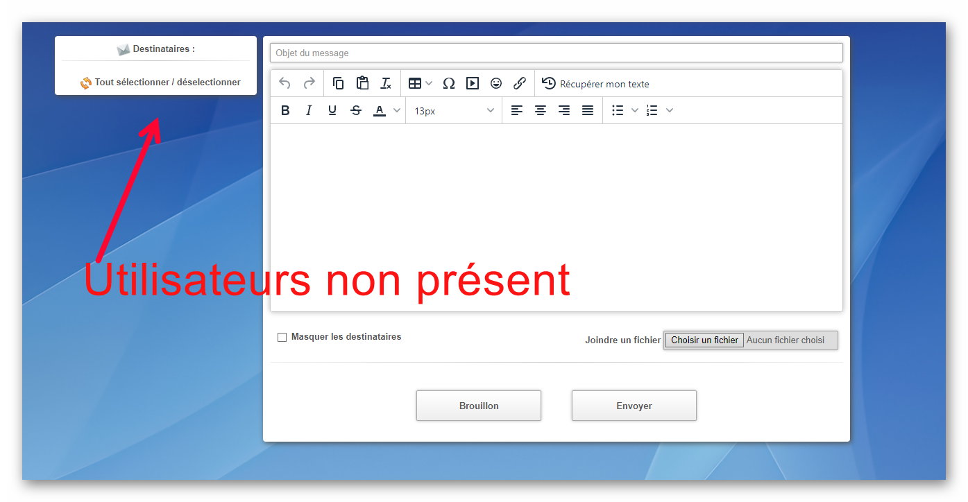
Task: Toggle italic text formatting
Action: pos(309,110)
